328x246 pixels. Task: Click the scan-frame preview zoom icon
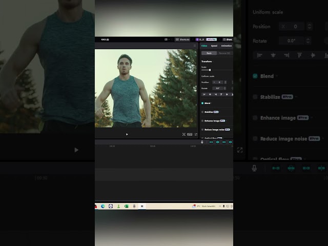click(183, 134)
